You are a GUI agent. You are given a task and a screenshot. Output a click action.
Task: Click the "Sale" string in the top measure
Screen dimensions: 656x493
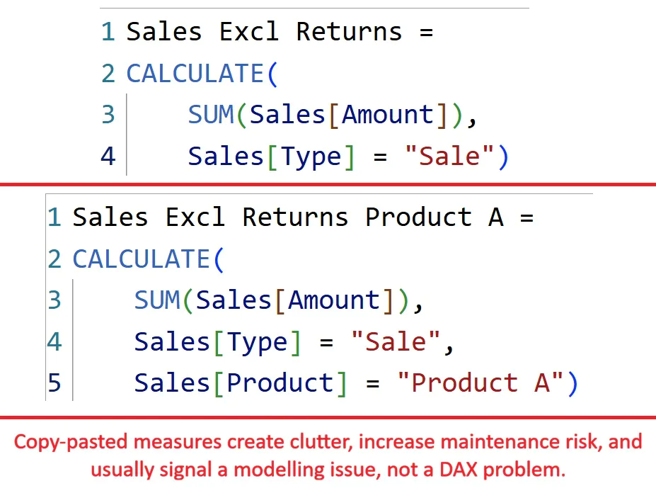[x=450, y=156]
